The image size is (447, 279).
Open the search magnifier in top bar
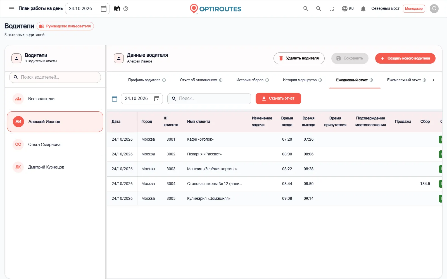pos(306,9)
